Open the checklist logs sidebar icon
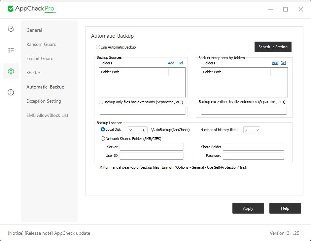The width and height of the screenshot is (311, 241). click(x=11, y=50)
